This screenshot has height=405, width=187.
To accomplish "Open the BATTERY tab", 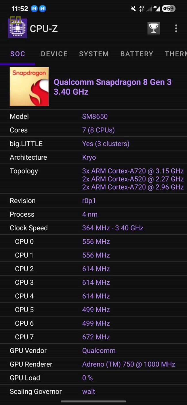I will [x=137, y=54].
